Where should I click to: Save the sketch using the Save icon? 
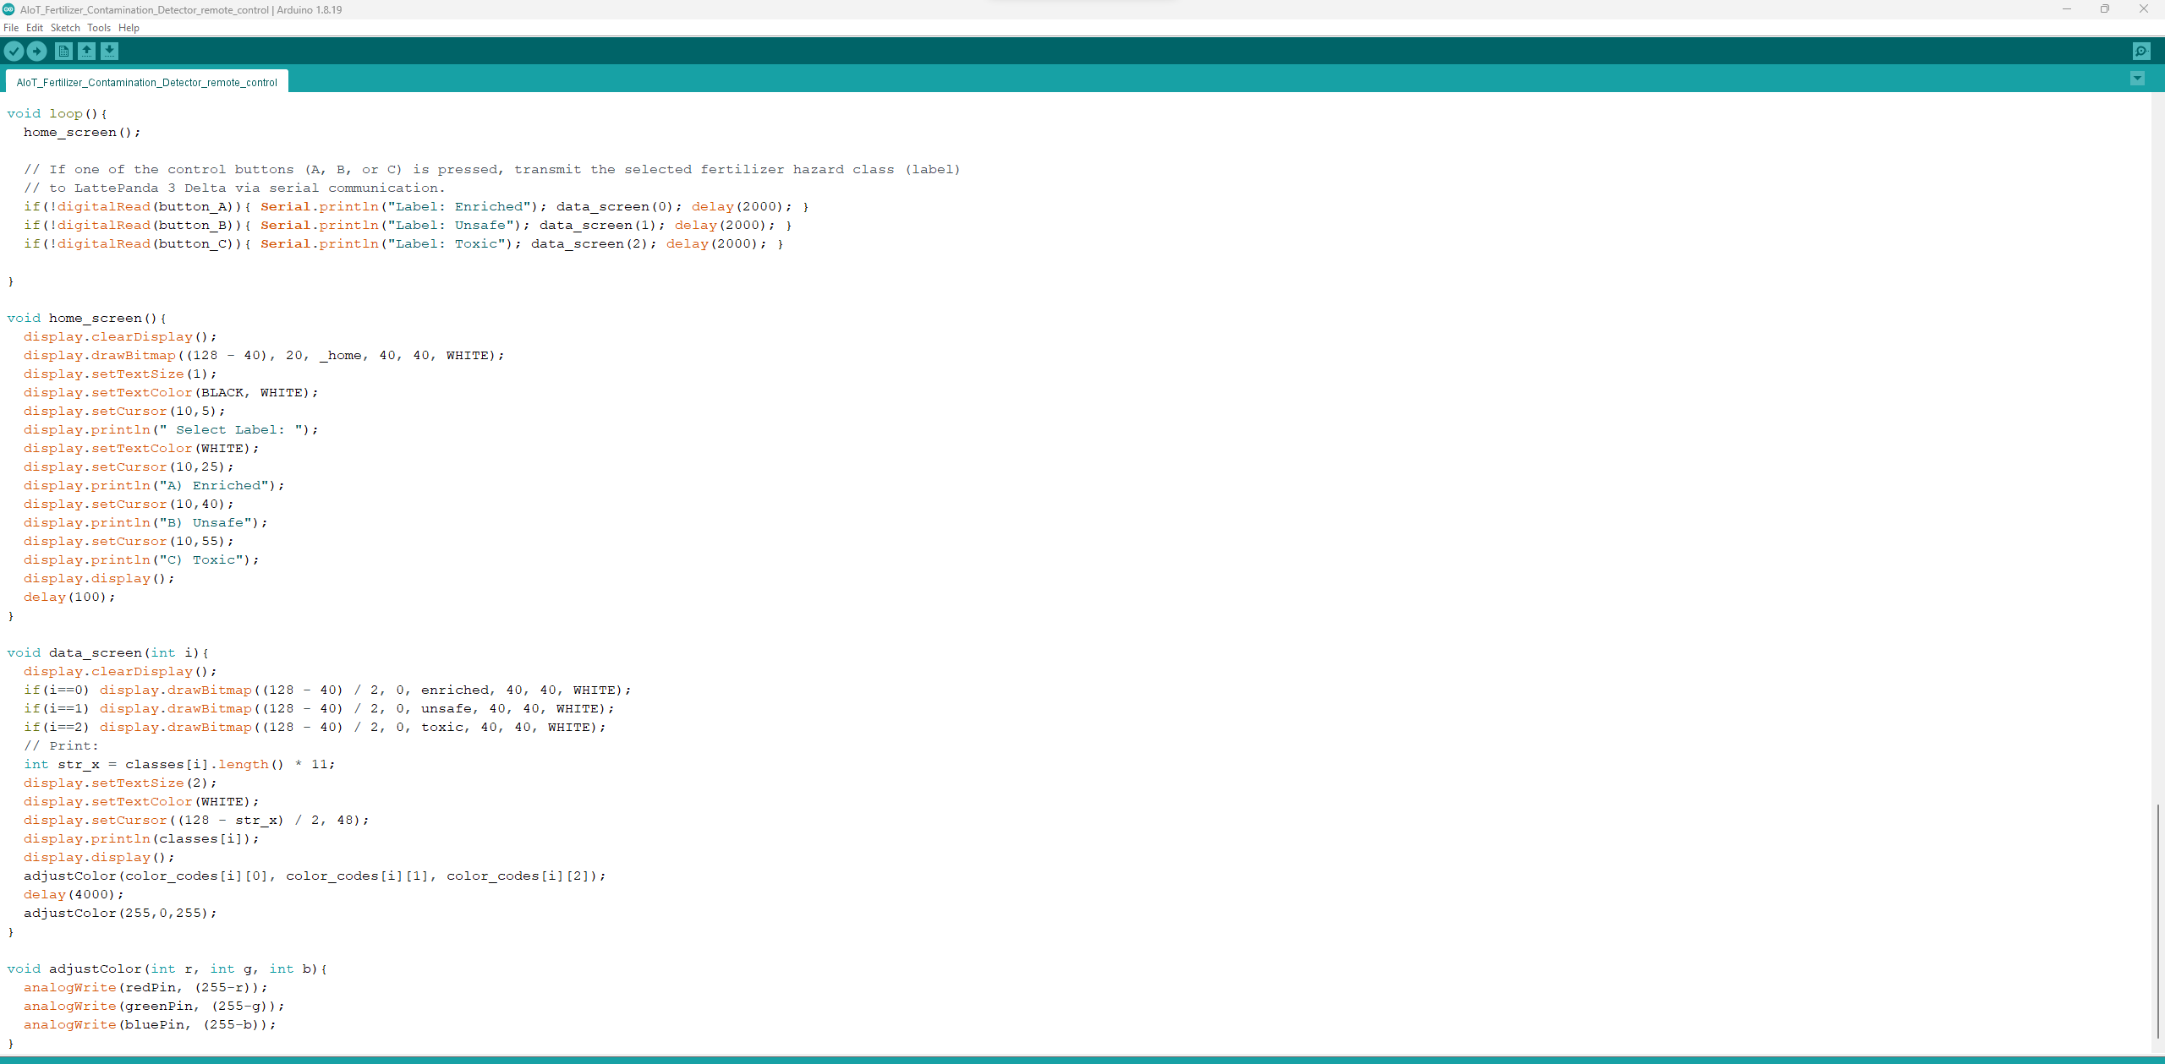(x=110, y=51)
